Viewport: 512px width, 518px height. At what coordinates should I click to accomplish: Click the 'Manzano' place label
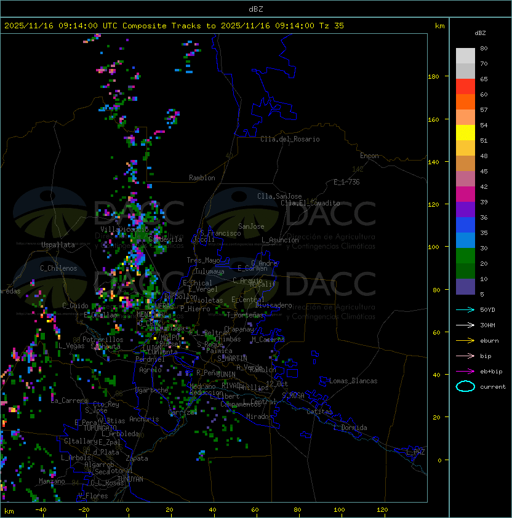(x=52, y=481)
